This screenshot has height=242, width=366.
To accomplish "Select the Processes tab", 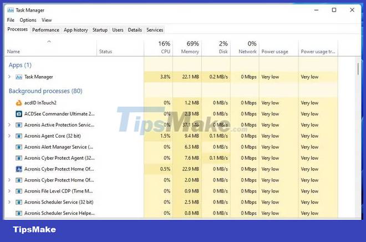I will [x=18, y=29].
